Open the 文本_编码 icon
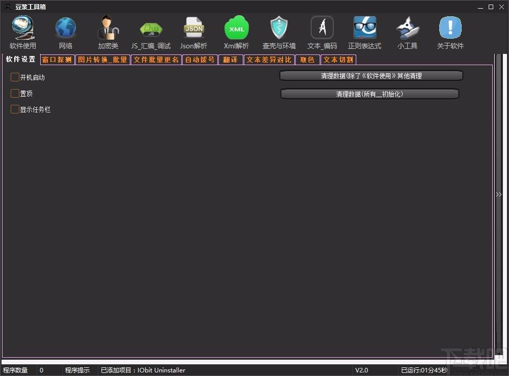Image resolution: width=509 pixels, height=376 pixels. pos(322,33)
